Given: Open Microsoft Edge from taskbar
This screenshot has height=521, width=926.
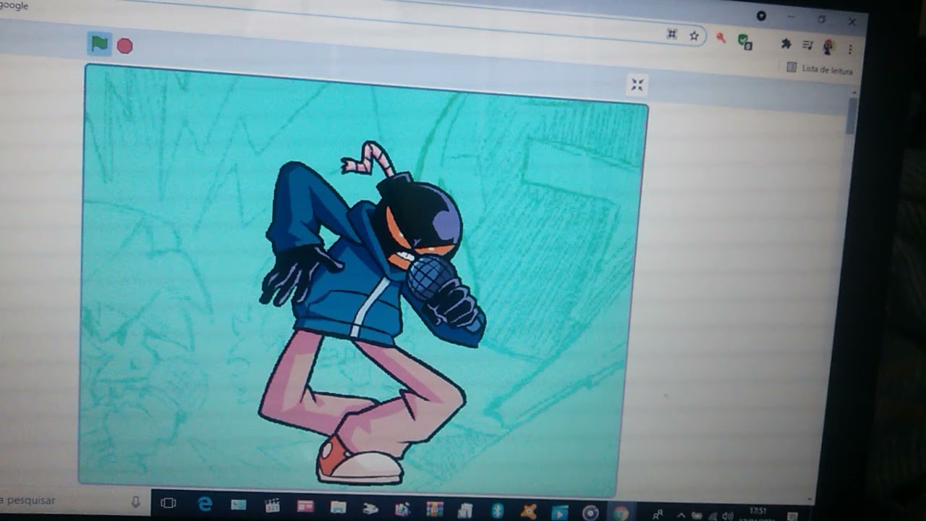Looking at the screenshot, I should [x=205, y=504].
